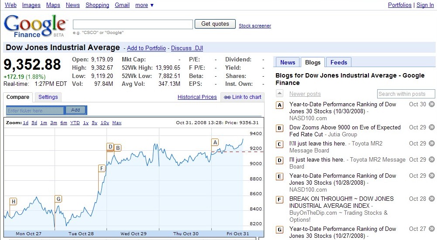Viewport: 437px width, 240px height.
Task: Click the Google Finance logo
Action: (x=35, y=26)
